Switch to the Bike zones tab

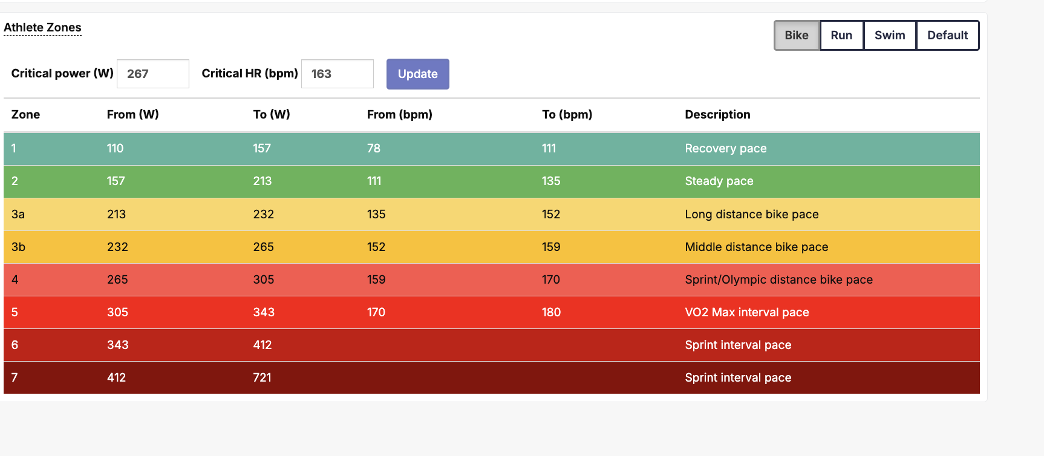click(797, 35)
